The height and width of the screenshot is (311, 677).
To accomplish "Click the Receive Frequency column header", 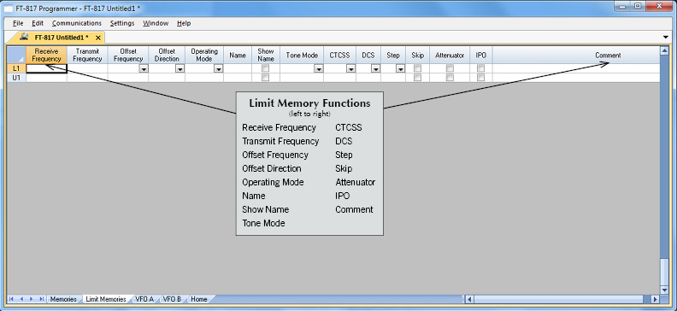I will coord(47,56).
